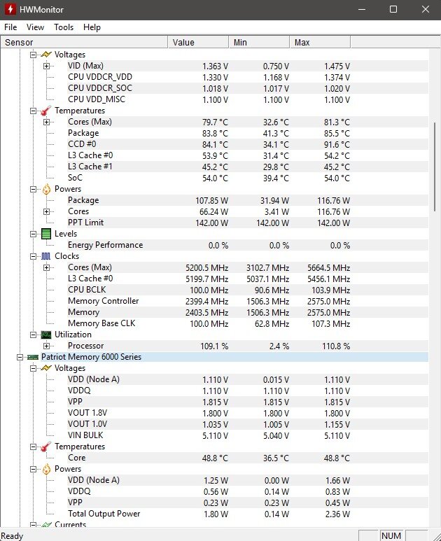The width and height of the screenshot is (441, 541).
Task: Click the CPU Voltages lightning icon
Action: pyautogui.click(x=46, y=55)
